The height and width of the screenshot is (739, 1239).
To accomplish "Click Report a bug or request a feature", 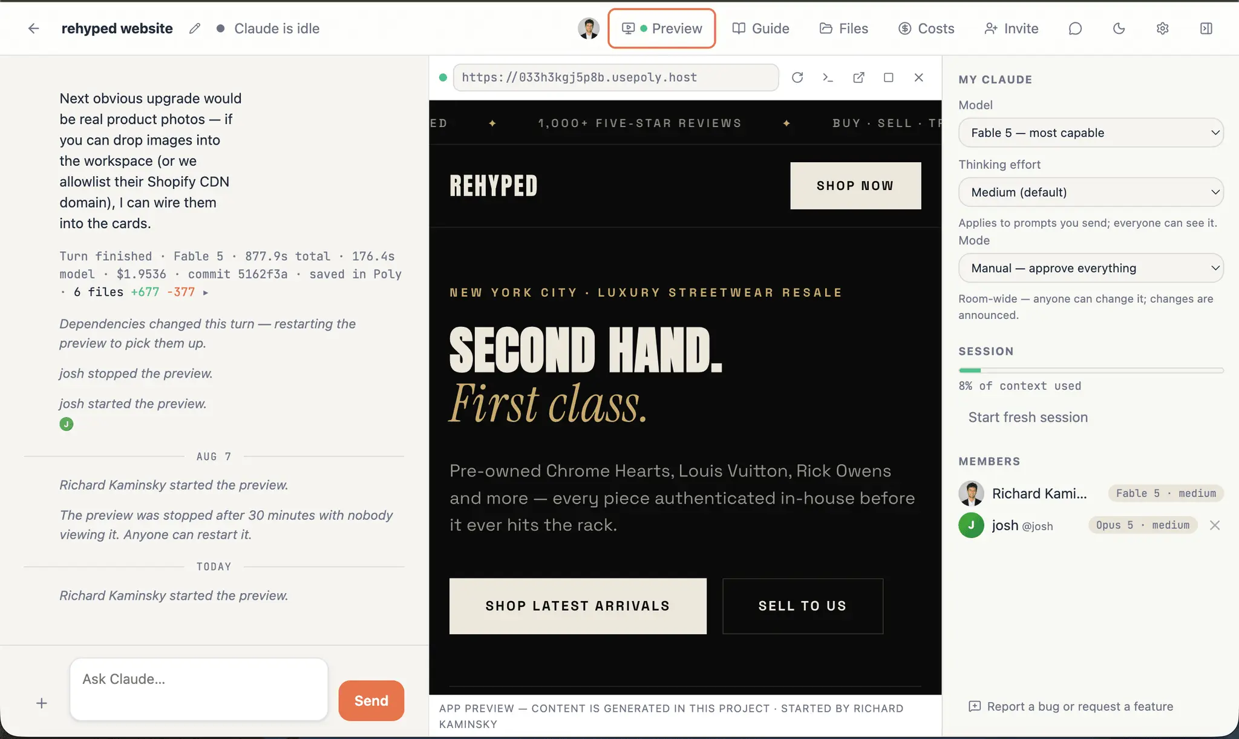I will [x=1071, y=706].
